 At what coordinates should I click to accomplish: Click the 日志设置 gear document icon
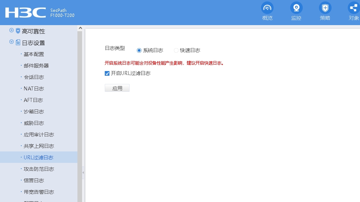click(18, 42)
